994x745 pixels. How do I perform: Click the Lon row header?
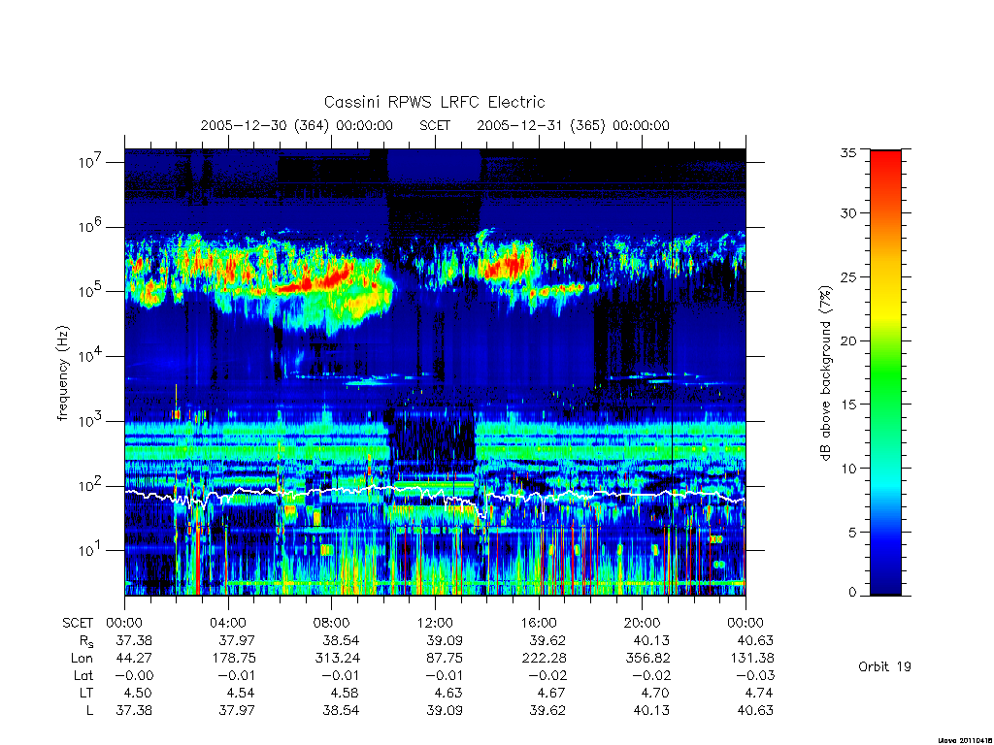[x=83, y=659]
